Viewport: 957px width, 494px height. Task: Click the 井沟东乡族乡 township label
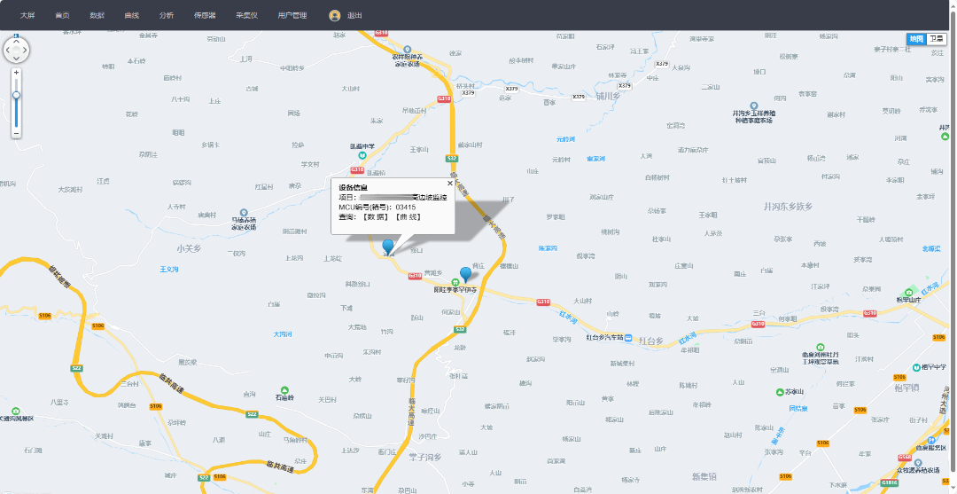tap(788, 207)
